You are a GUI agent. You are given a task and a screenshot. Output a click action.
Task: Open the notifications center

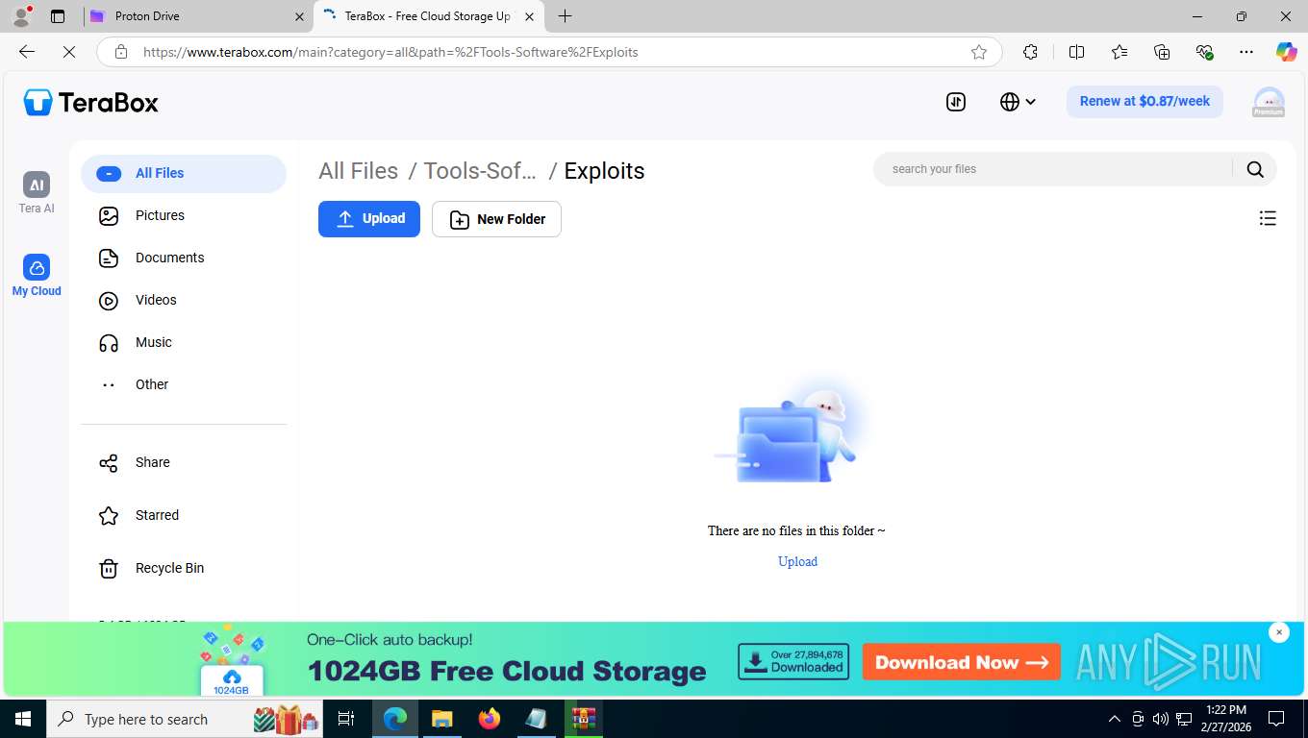point(1276,719)
